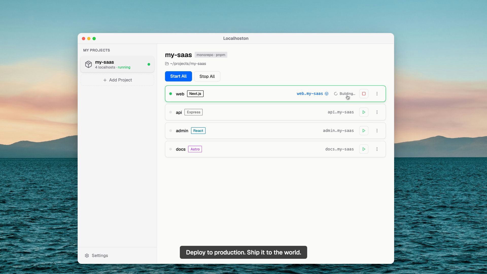Open the ~/projects/my-saas folder path

[188, 64]
